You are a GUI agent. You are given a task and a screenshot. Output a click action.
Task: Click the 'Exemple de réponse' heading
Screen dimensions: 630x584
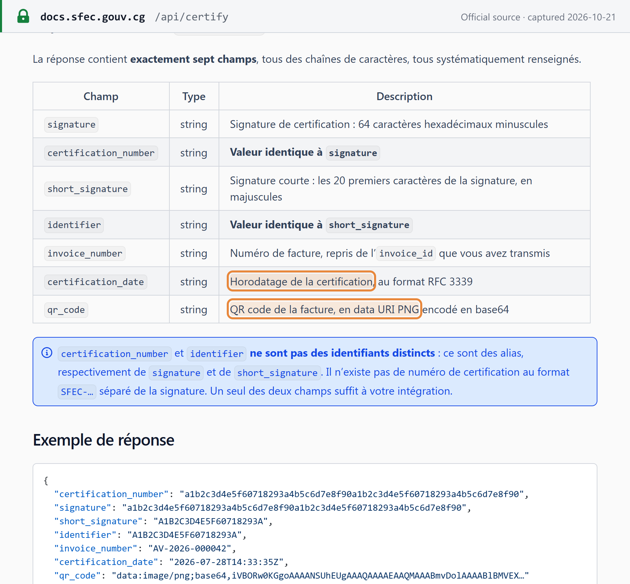(104, 440)
